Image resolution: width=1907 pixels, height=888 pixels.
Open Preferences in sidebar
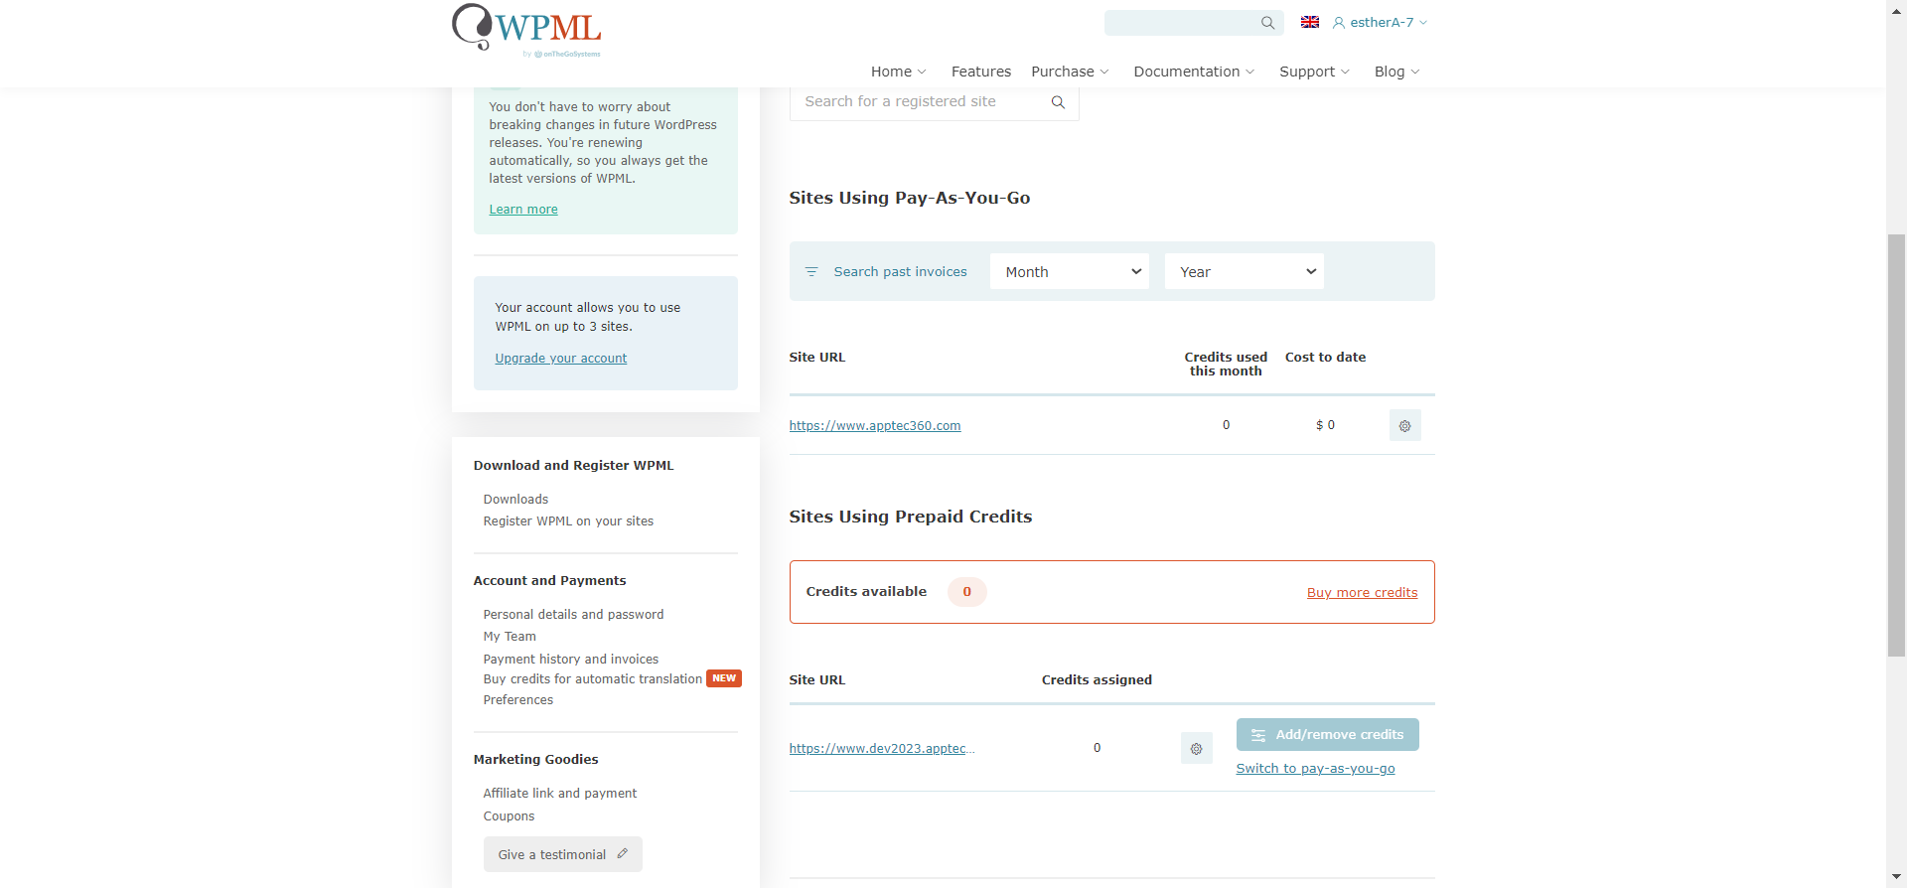(518, 700)
